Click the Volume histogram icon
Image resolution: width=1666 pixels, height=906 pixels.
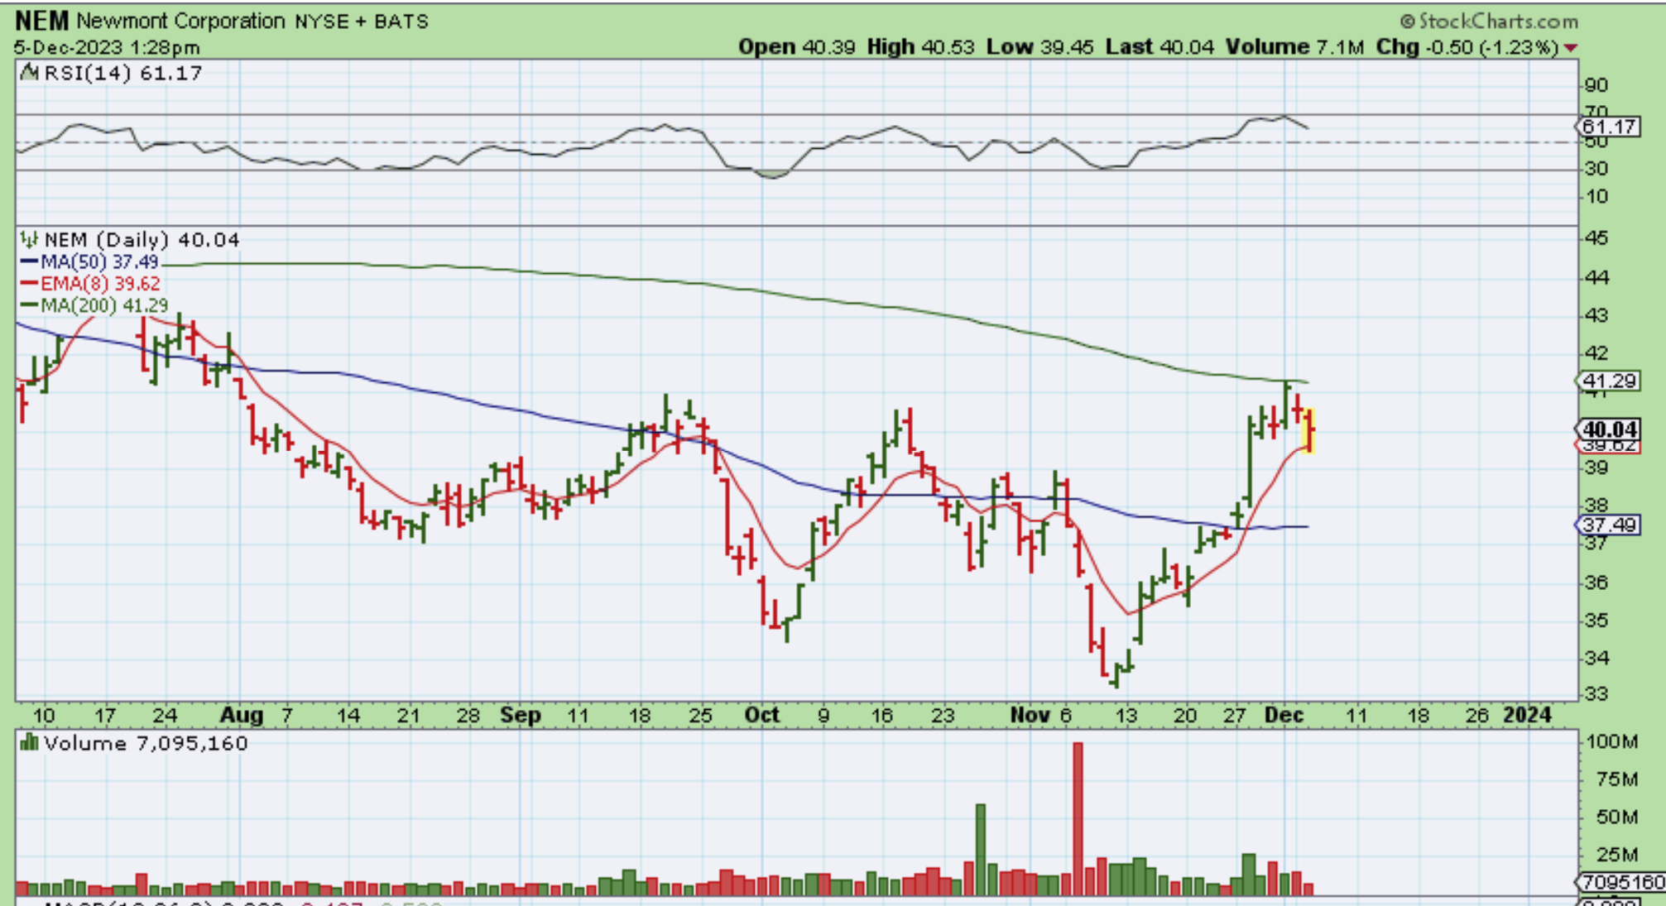[30, 742]
